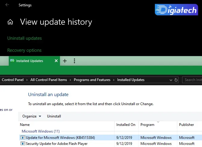Screen dimensions: 202x147
Task: Collapse the Microsoft Windows (11) group
Action: pos(41,131)
